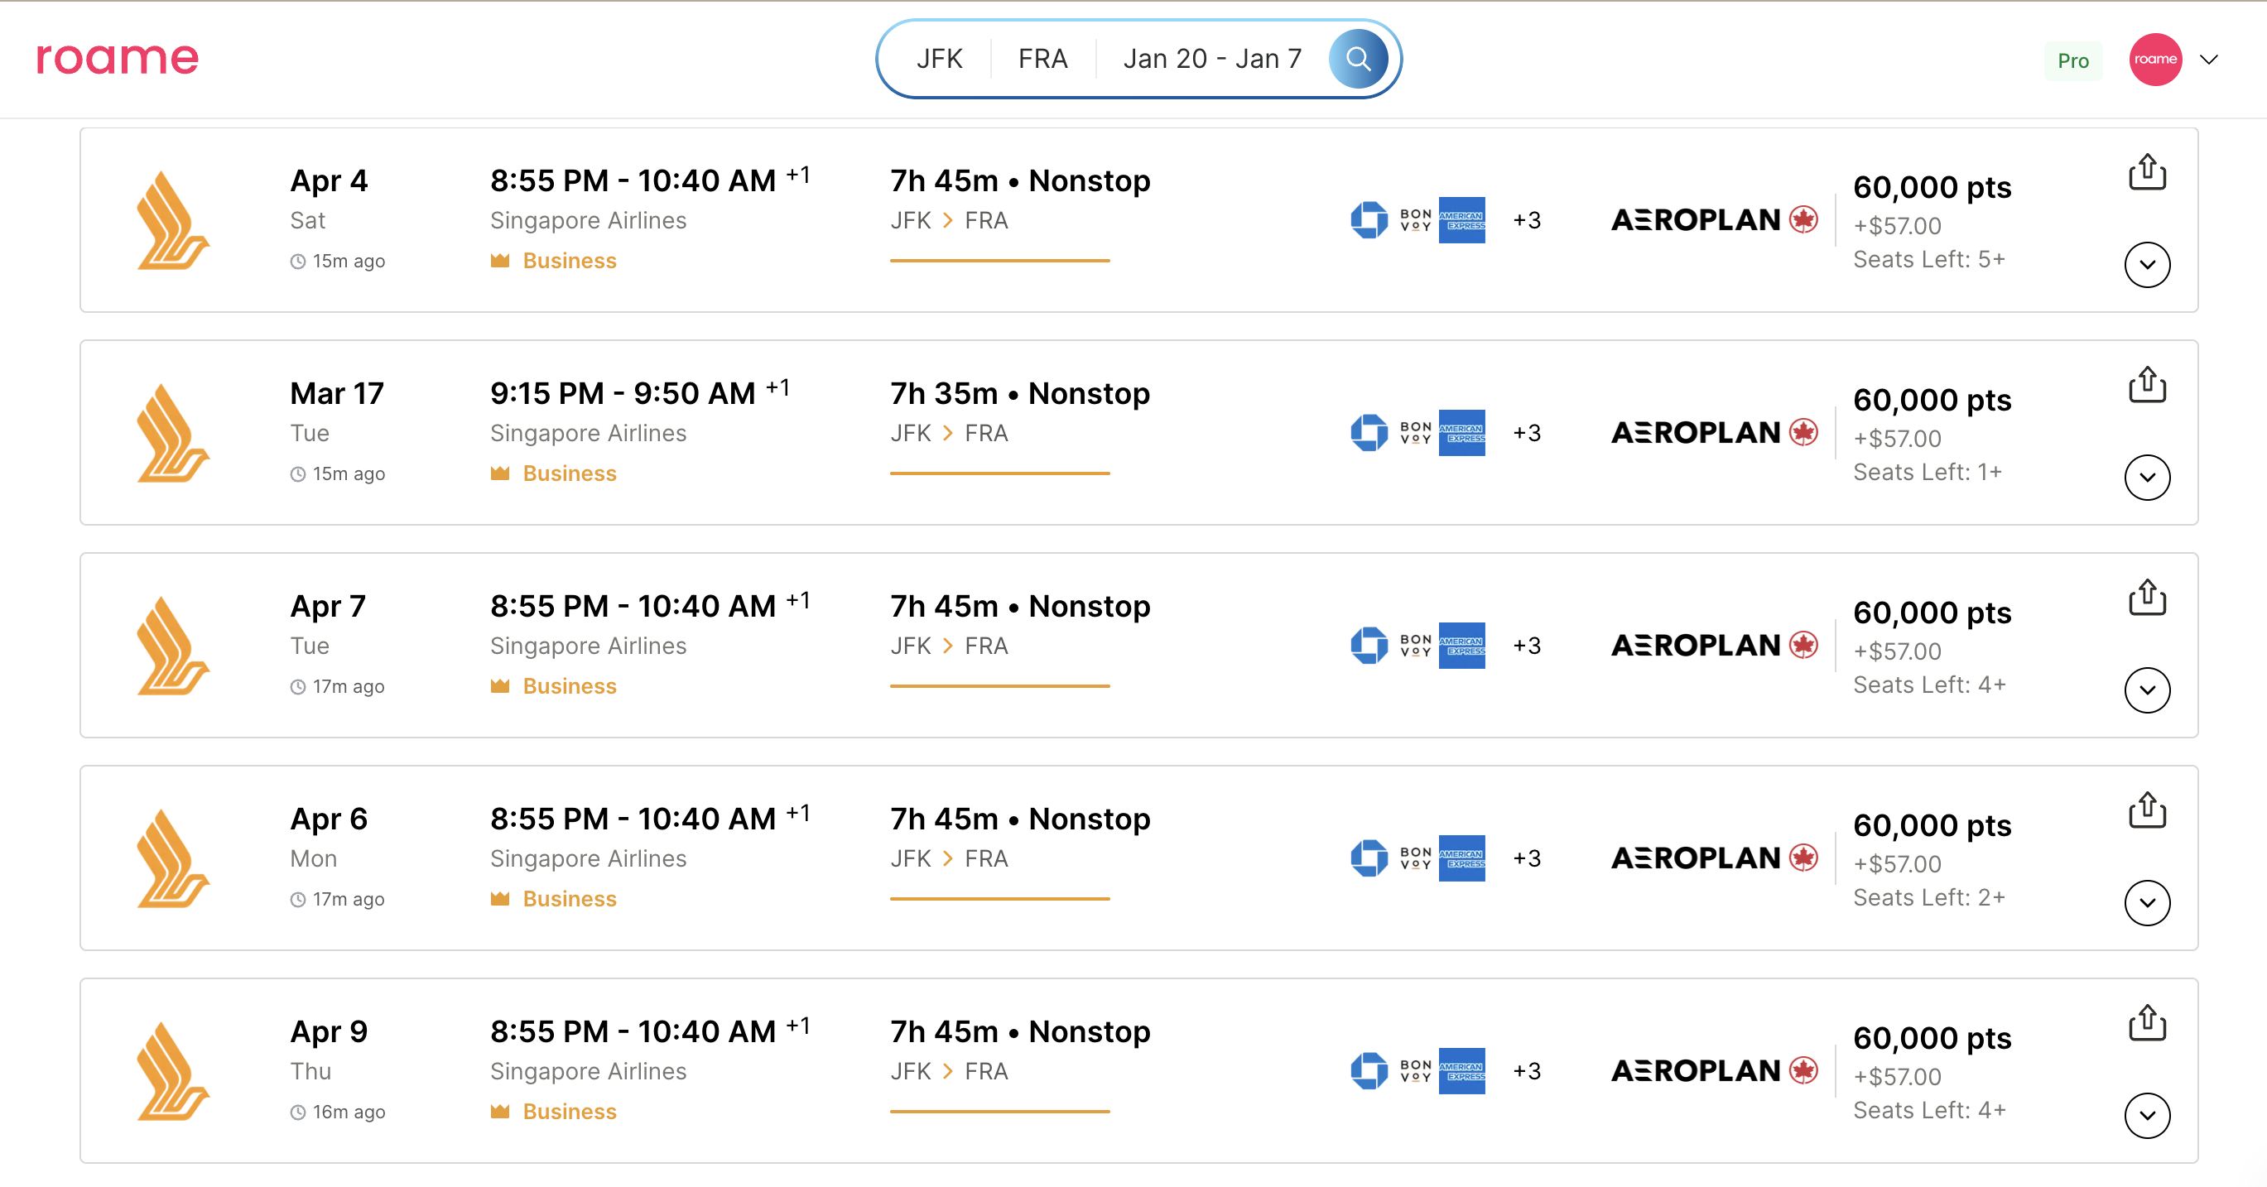Expand details for Apr 7 flight
Screen dimensions: 2267x1187
click(x=2146, y=690)
